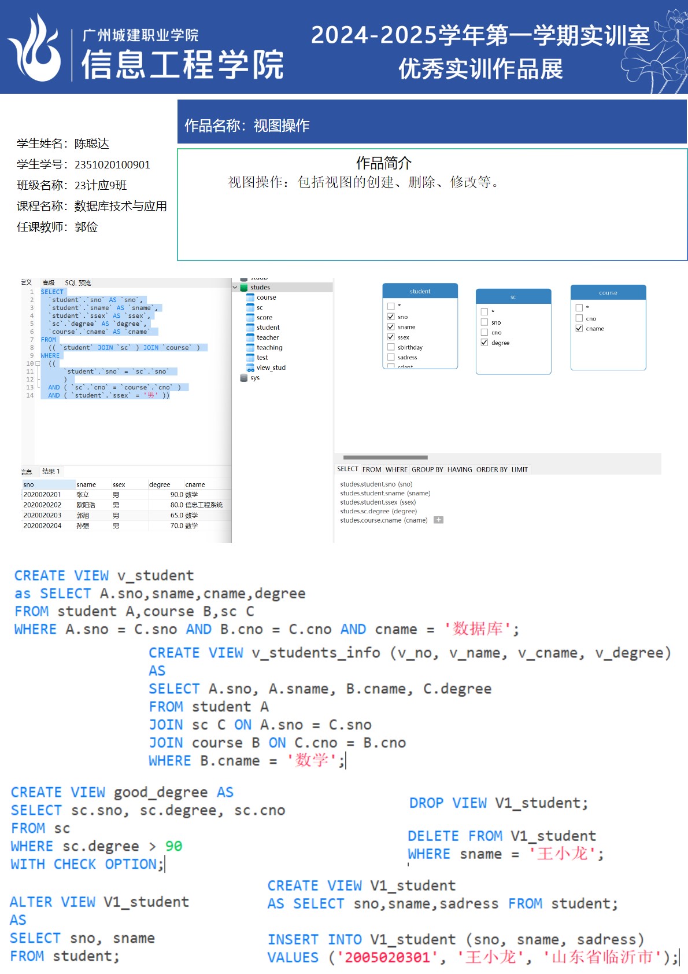Click the score table icon
Image resolution: width=688 pixels, height=974 pixels.
click(x=250, y=317)
